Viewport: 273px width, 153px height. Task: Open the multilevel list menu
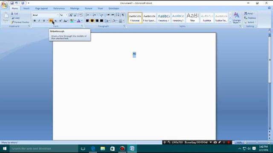(x=102, y=15)
